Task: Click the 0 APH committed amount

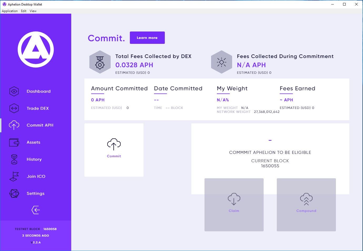Action: tap(98, 100)
